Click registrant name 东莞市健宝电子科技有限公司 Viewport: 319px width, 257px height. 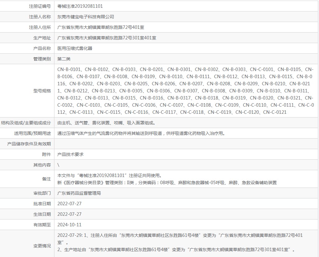tap(86, 17)
